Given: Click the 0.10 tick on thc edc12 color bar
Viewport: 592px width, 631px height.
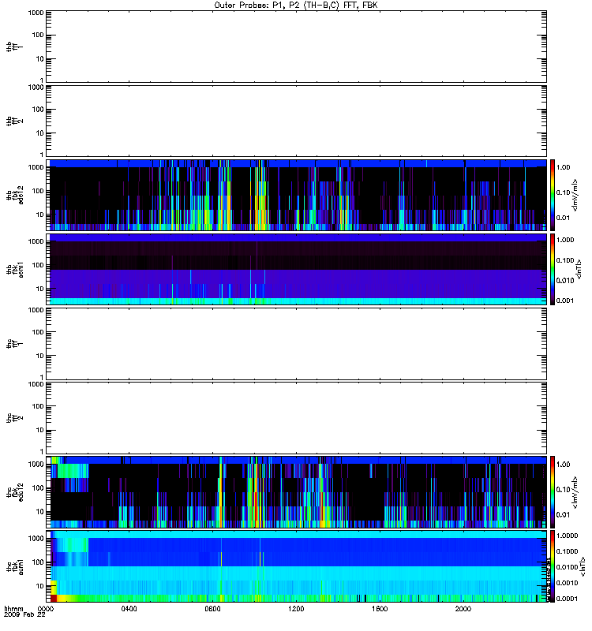Looking at the screenshot, I should (x=563, y=489).
